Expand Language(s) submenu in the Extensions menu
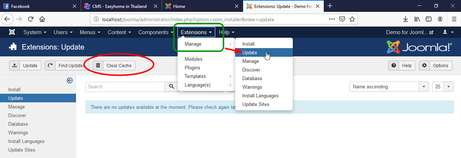 coord(206,85)
